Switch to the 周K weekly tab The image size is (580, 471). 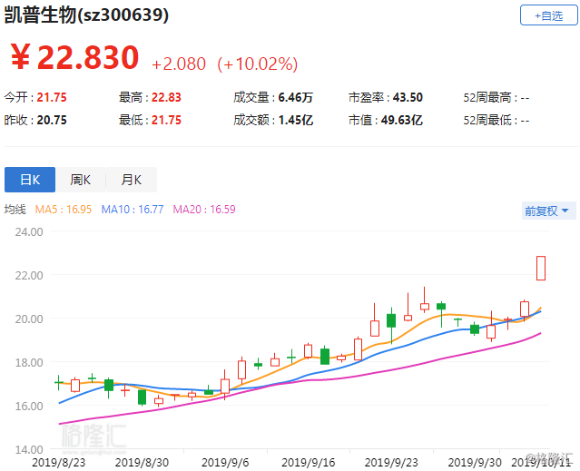(x=81, y=180)
